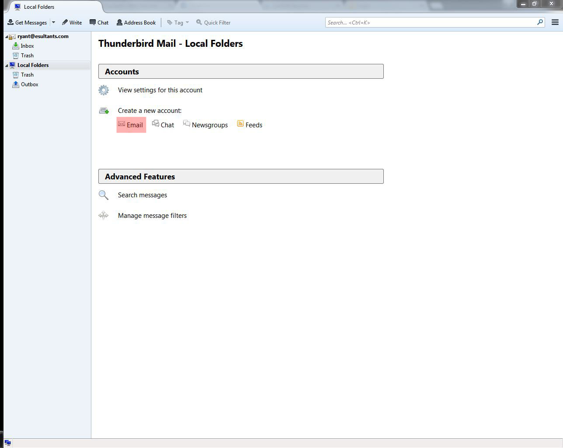
Task: Open the Inbox folder
Action: [27, 46]
